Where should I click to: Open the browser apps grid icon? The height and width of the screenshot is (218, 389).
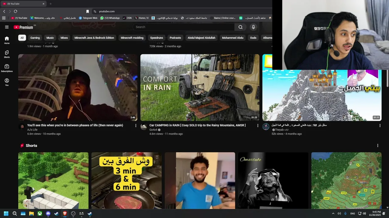tap(4, 18)
